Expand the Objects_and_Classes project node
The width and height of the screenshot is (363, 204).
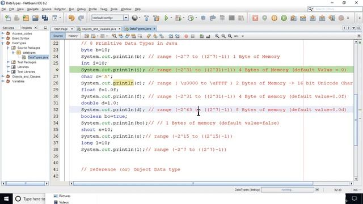pyautogui.click(x=3, y=76)
